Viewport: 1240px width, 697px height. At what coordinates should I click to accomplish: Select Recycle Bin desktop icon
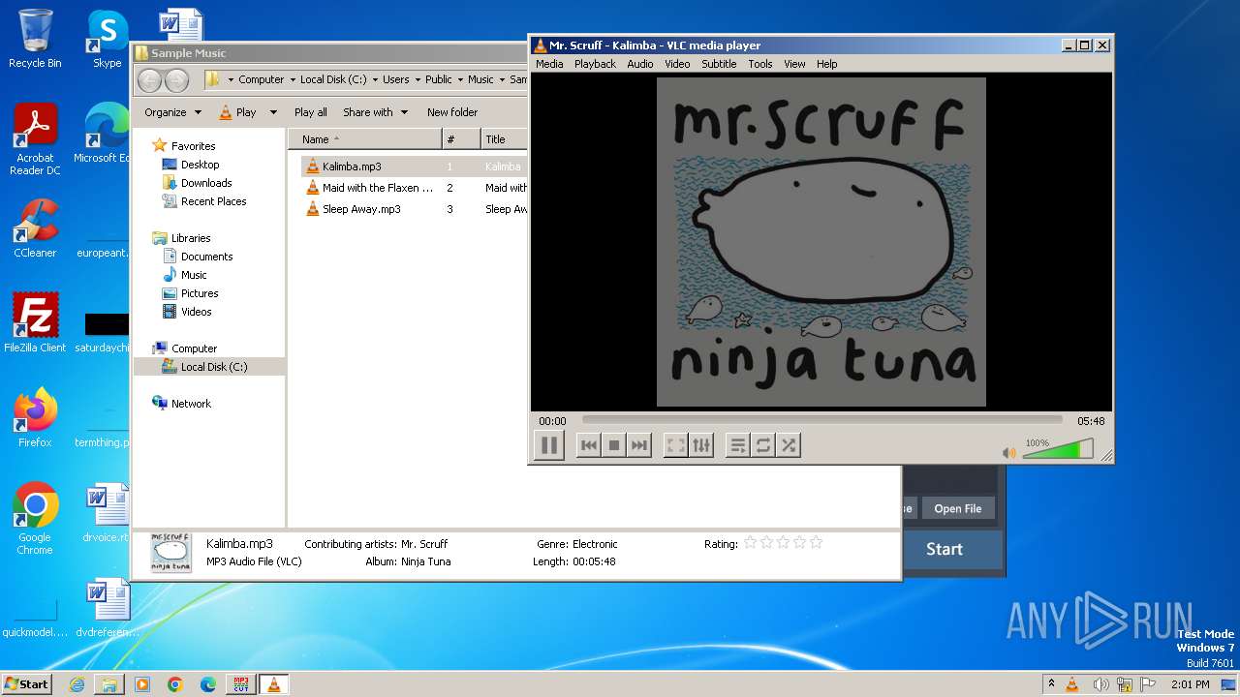[35, 40]
